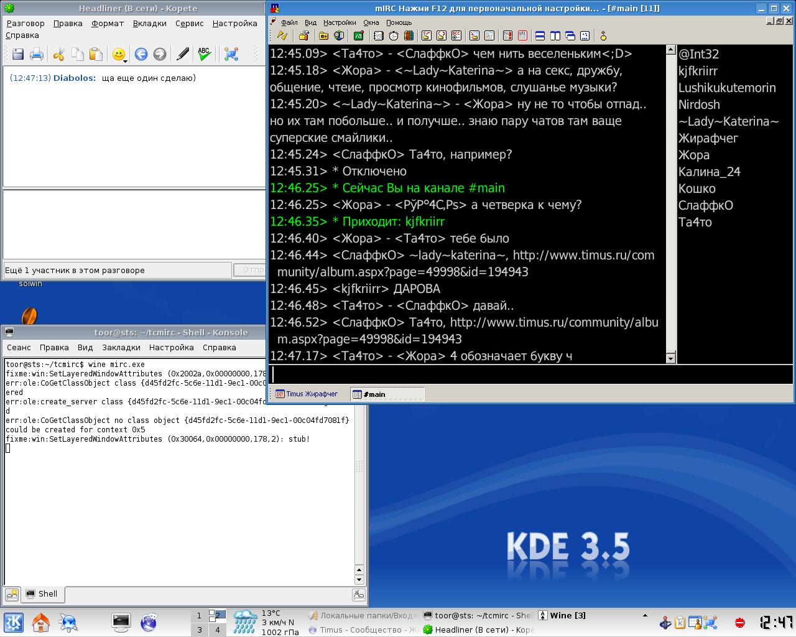The width and height of the screenshot is (796, 637).
Task: Click the Kopete save chat icon
Action: pyautogui.click(x=18, y=55)
